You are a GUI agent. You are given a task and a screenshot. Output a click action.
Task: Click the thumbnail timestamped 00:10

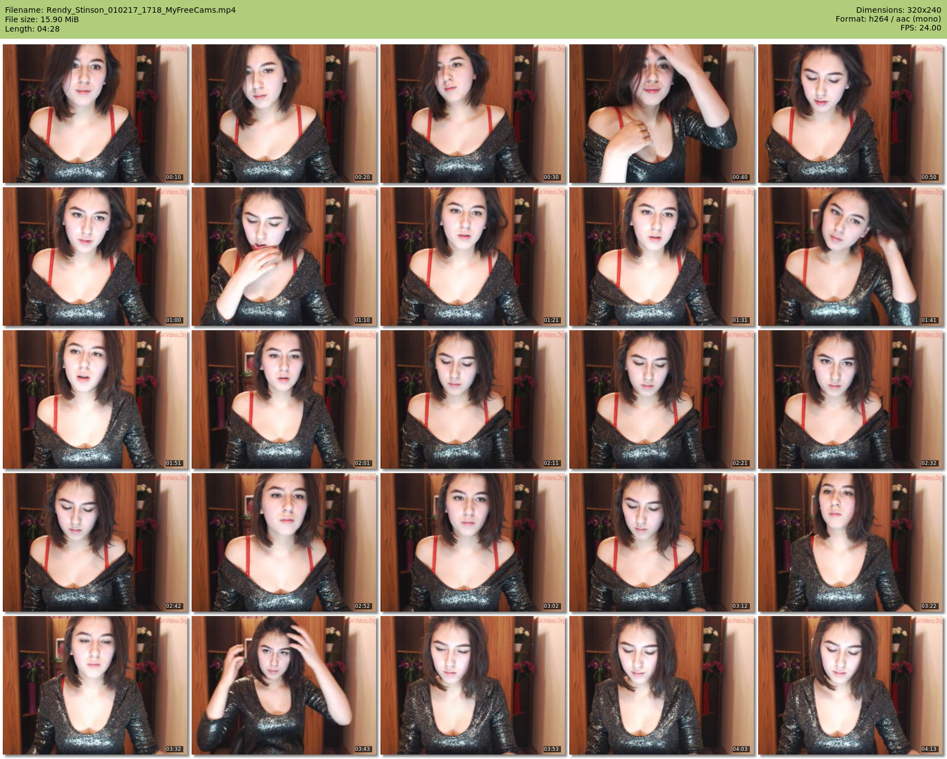pyautogui.click(x=95, y=114)
